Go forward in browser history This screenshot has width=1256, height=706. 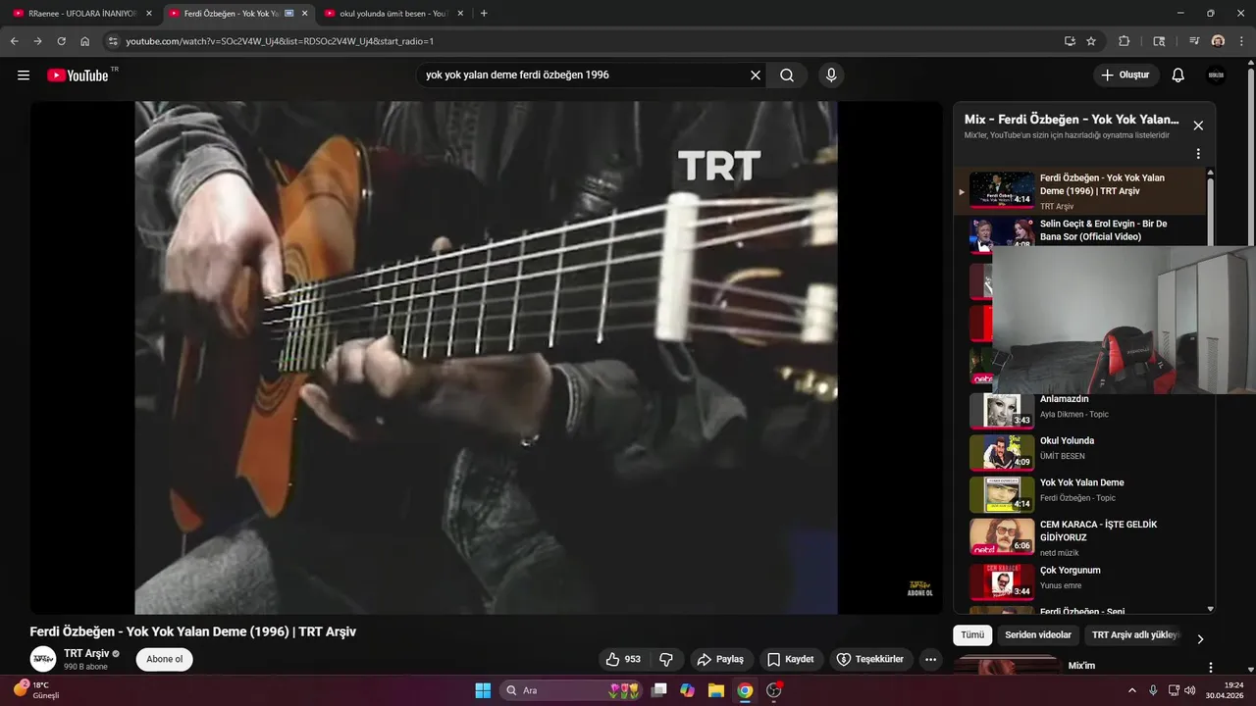[x=37, y=41]
